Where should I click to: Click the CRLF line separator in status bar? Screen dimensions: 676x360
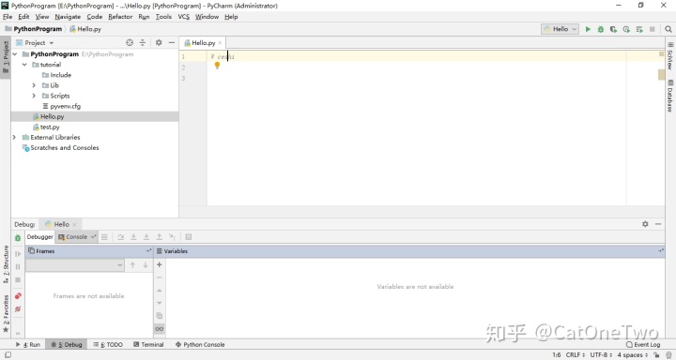tap(576, 354)
